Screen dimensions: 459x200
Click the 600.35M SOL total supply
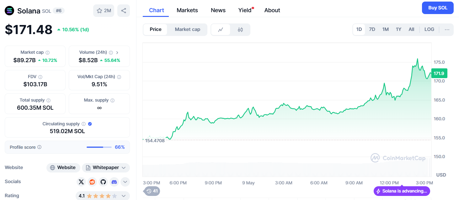pyautogui.click(x=35, y=108)
